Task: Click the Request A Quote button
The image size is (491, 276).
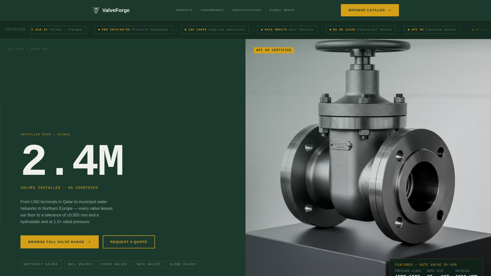Action: (129, 242)
